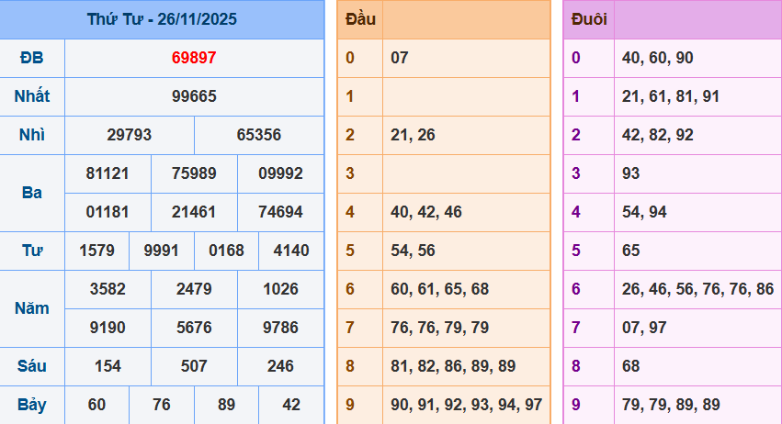Select the special prize number 69897
This screenshot has width=782, height=424.
click(x=194, y=58)
